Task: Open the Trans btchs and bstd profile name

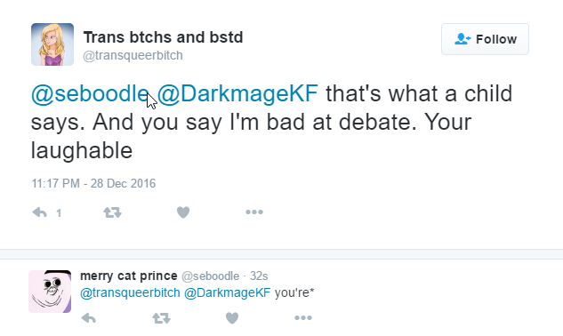Action: pos(164,37)
